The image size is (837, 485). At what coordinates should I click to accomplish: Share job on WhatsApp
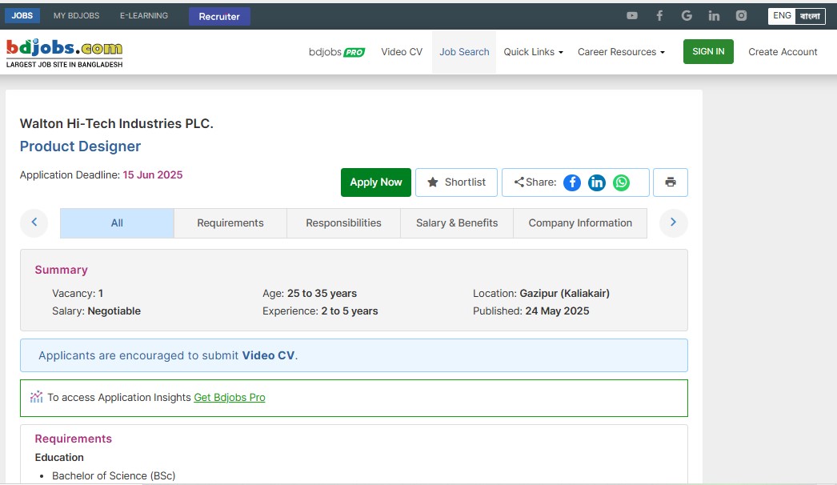(x=621, y=182)
